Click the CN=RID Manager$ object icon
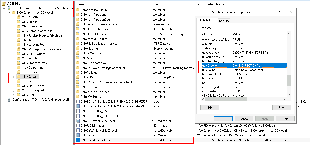310x145 pixels. (78, 126)
